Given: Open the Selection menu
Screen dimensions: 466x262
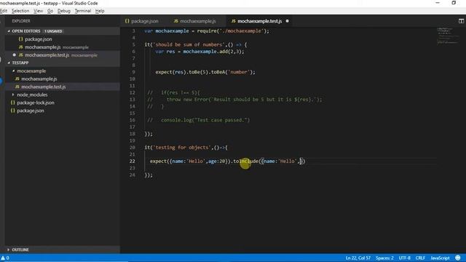Looking at the screenshot, I should tap(20, 11).
